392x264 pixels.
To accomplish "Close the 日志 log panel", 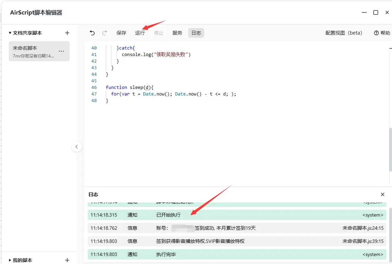I will click(x=383, y=194).
